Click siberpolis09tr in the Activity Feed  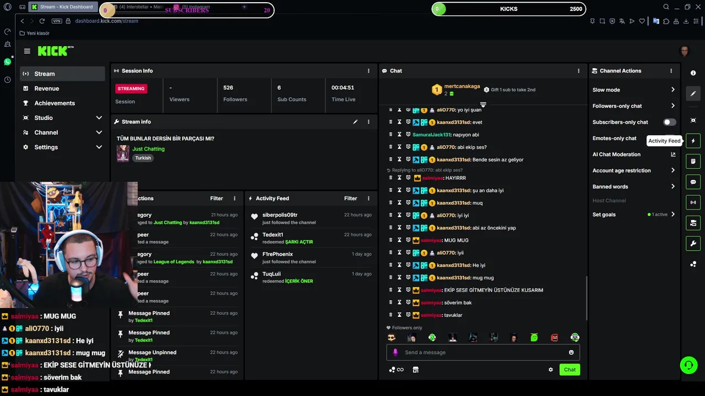coord(280,215)
